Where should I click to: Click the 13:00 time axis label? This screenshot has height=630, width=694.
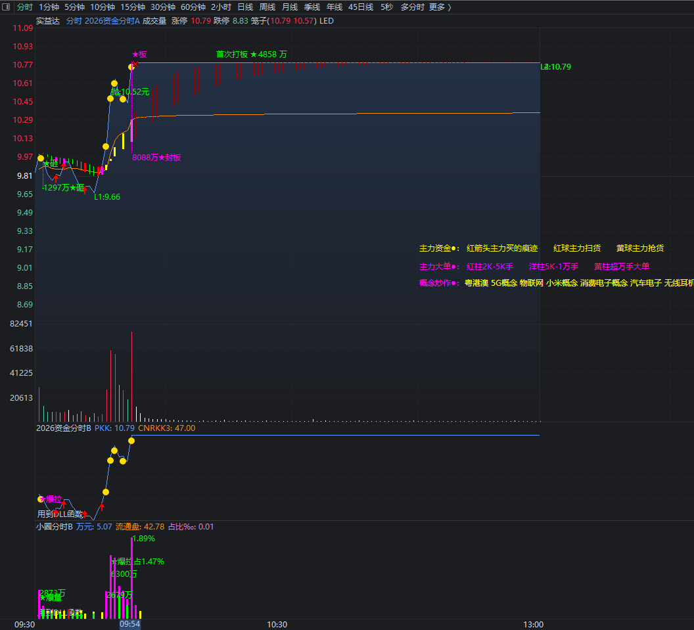[x=534, y=625]
